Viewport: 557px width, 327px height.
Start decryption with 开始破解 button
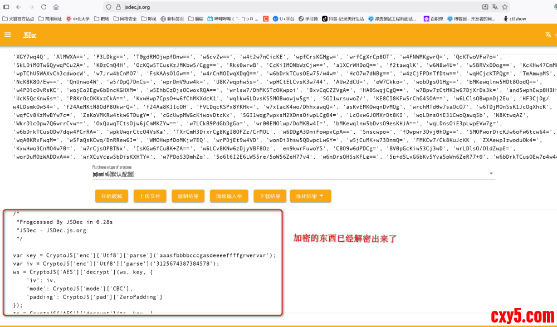point(111,196)
